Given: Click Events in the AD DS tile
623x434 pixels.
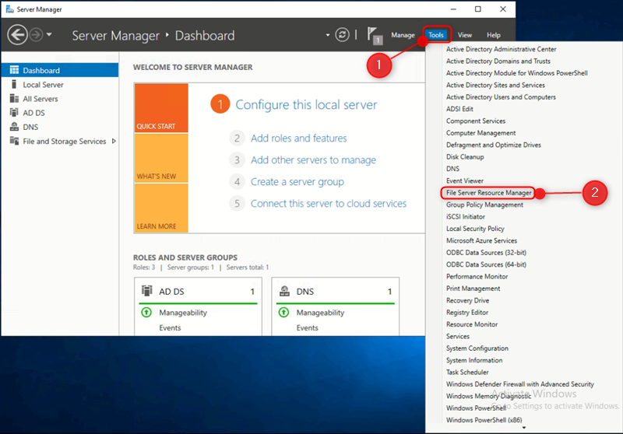Looking at the screenshot, I should (x=170, y=327).
